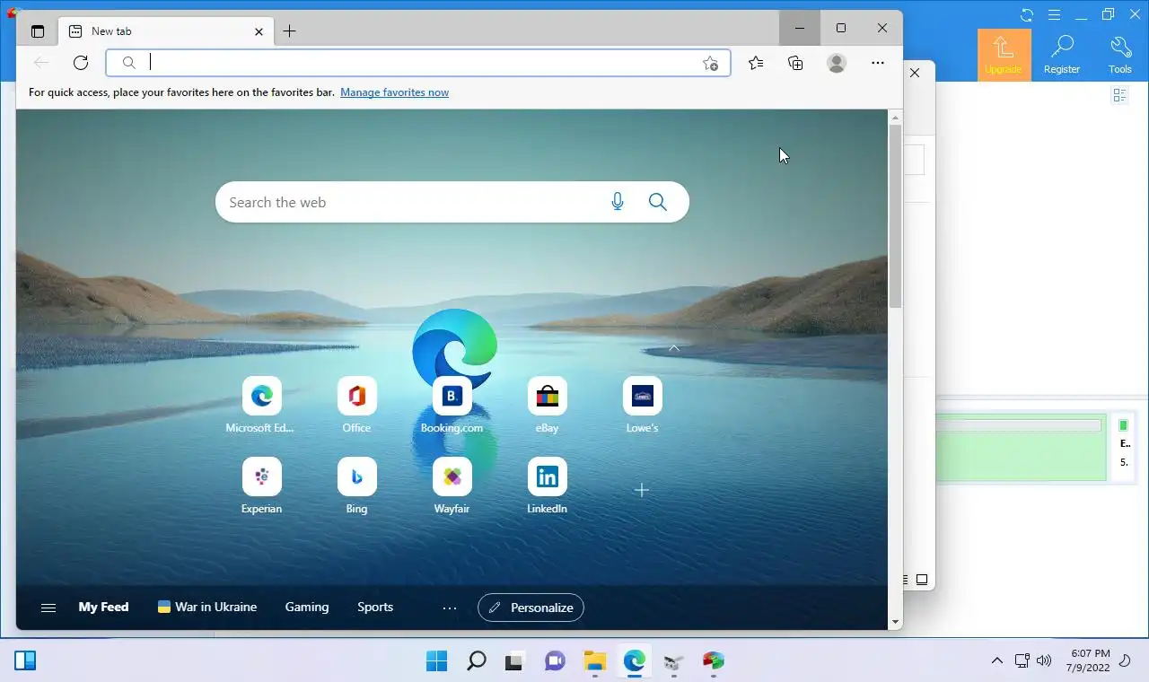Select the Gaming feed tab

307,608
